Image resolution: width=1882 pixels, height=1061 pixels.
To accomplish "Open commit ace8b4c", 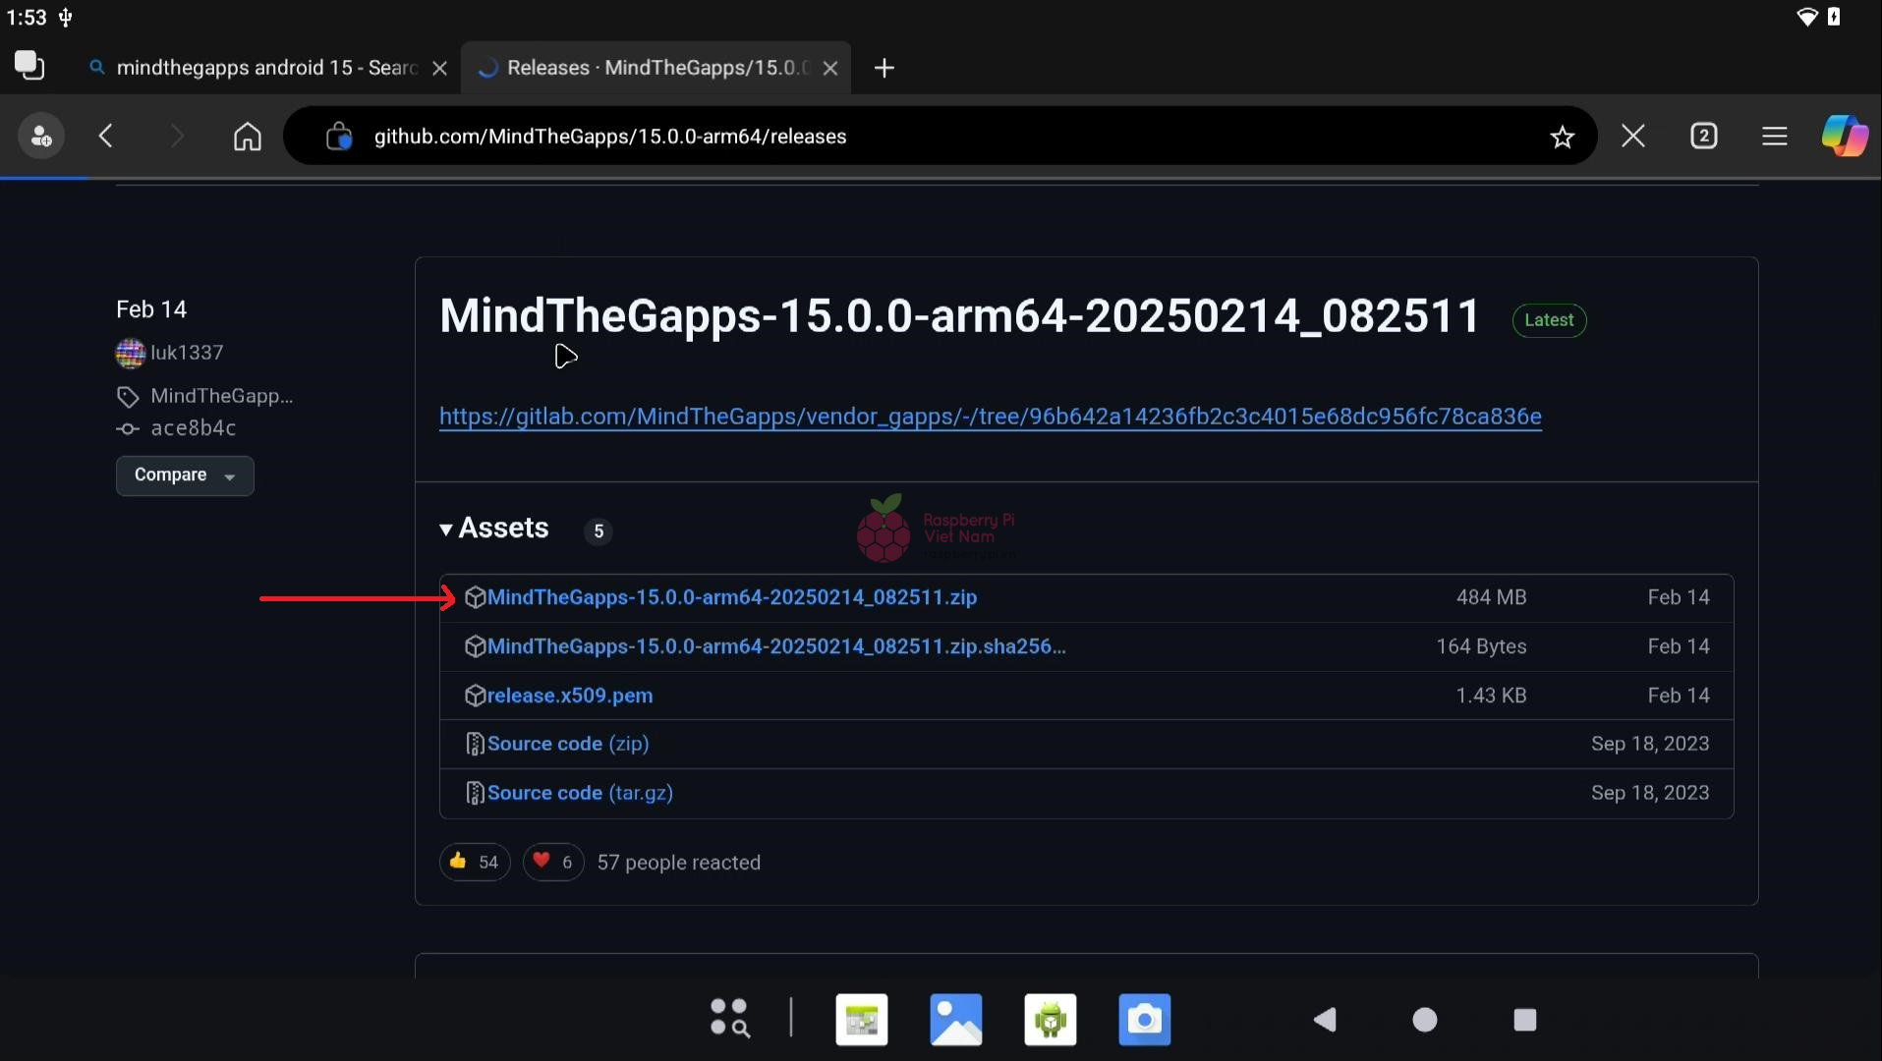I will (194, 428).
